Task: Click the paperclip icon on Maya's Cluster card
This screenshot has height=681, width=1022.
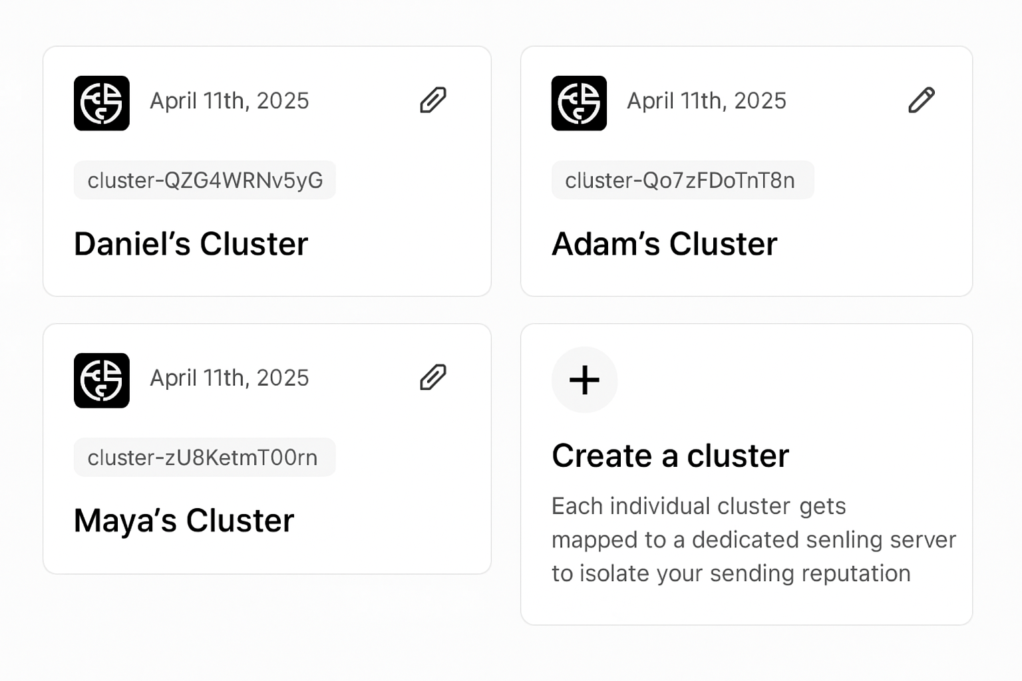Action: pos(433,378)
